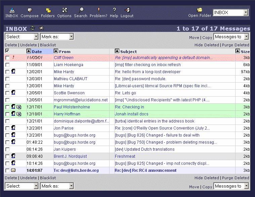This screenshot has width=255, height=197.
Task: Check the Mathieu CLABAUT message checkbox
Action: pyautogui.click(x=7, y=79)
